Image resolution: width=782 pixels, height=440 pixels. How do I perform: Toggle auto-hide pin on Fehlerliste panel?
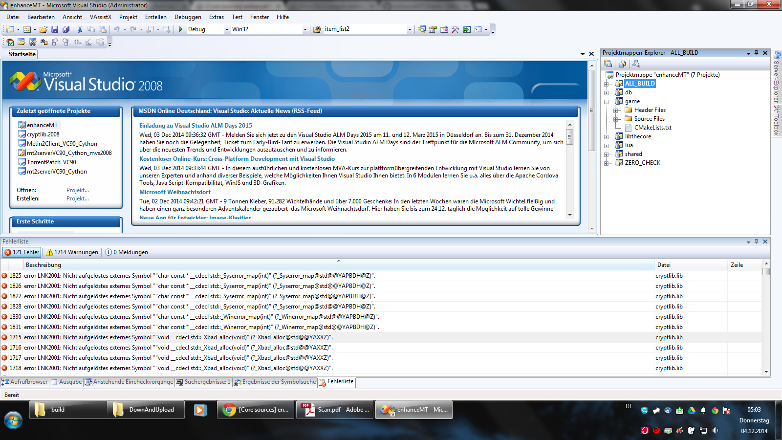coord(756,242)
